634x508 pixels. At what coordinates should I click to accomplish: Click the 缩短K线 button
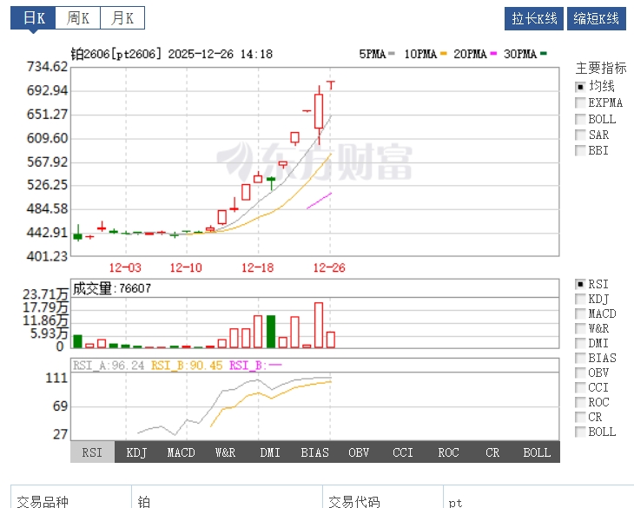tap(597, 18)
